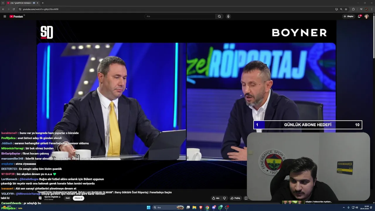Viewport: 375px width, 211px height.
Task: Click the chat username Ivanasert
Action: point(8,189)
